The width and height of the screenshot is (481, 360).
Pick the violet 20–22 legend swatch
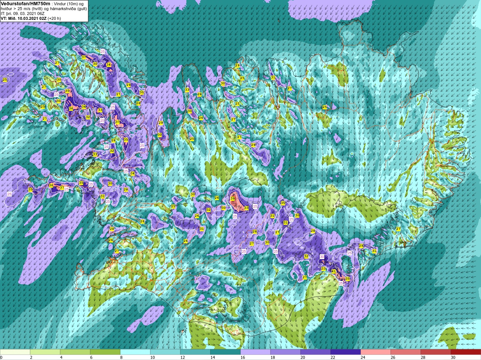[x=316, y=352]
